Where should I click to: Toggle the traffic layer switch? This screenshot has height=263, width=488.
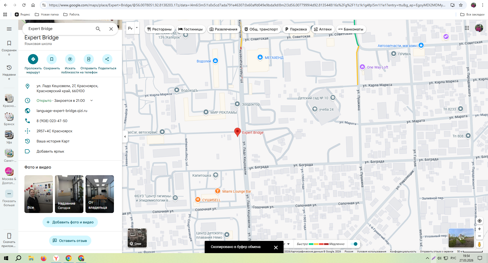coord(354,244)
